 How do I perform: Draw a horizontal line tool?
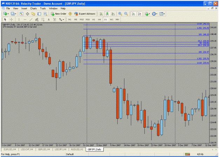click(25, 20)
